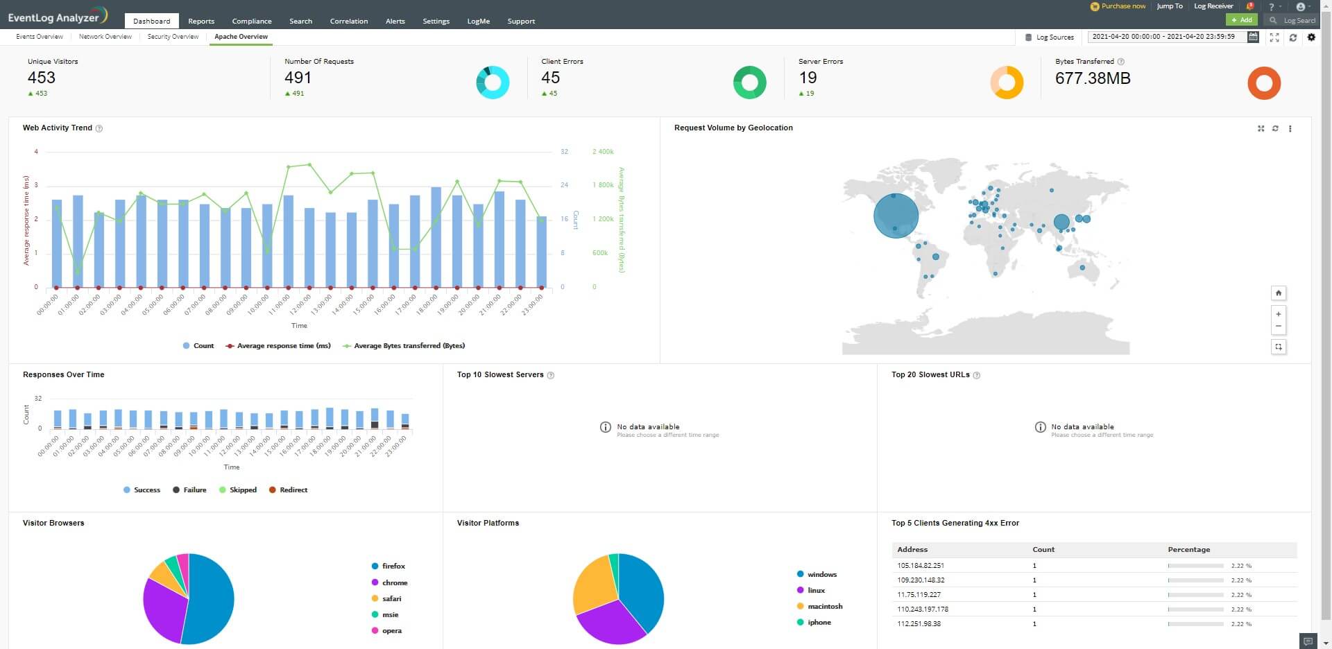This screenshot has width=1332, height=649.
Task: Click the Purchase now link
Action: (x=1118, y=6)
